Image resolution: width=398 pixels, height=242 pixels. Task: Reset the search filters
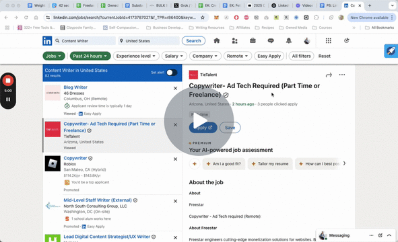(325, 56)
